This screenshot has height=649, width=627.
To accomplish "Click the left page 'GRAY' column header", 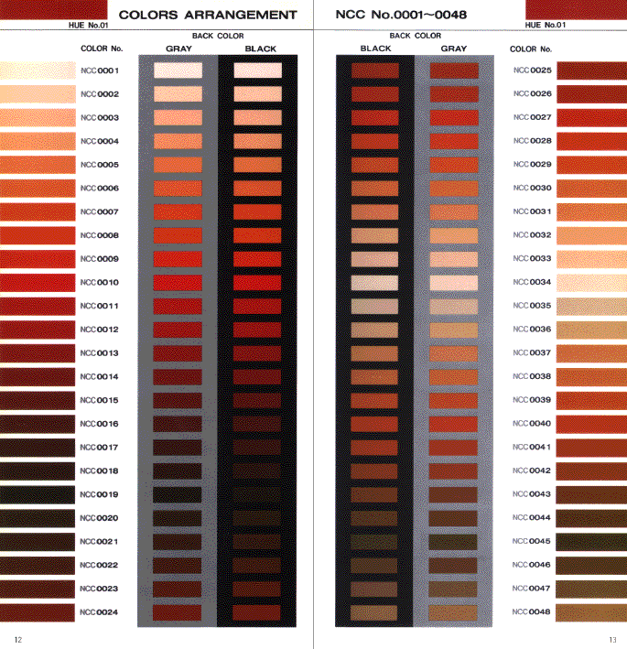I will click(x=178, y=49).
